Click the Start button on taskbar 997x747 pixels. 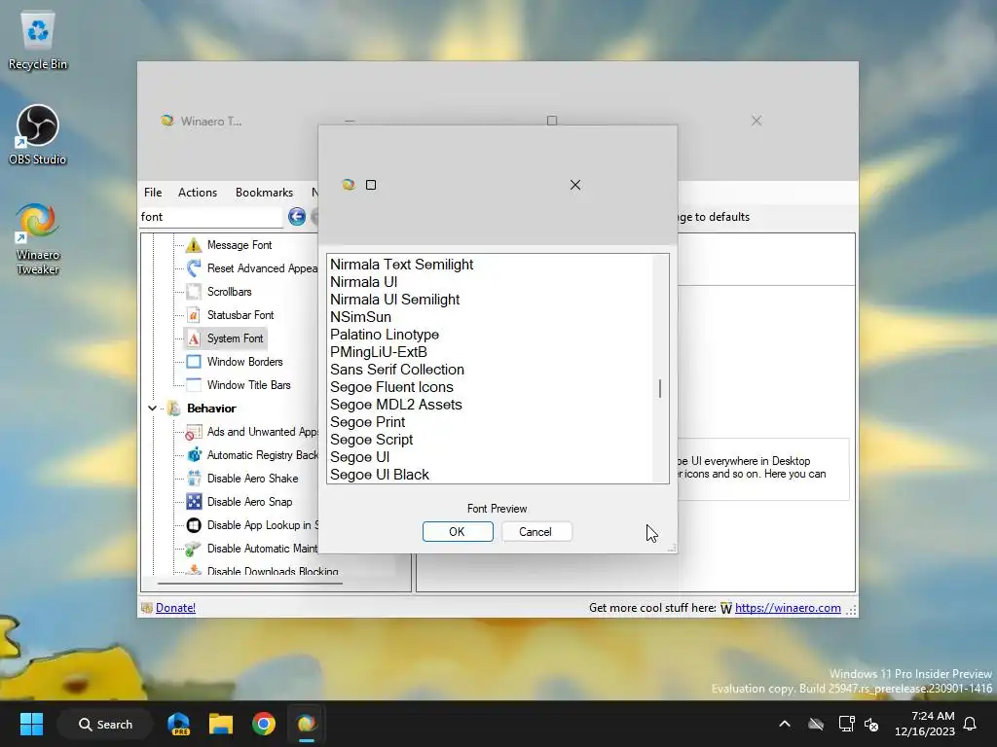coord(31,724)
